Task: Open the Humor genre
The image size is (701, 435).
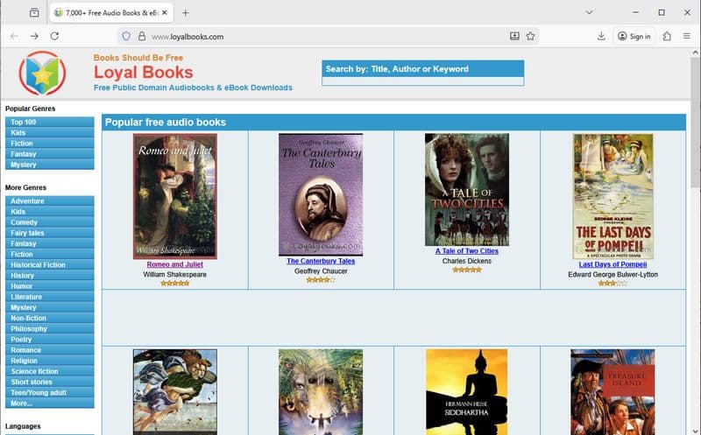Action: click(x=50, y=286)
